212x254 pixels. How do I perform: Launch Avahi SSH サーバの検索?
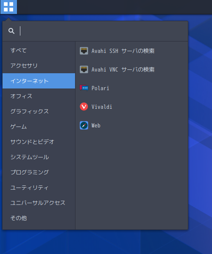(x=123, y=51)
